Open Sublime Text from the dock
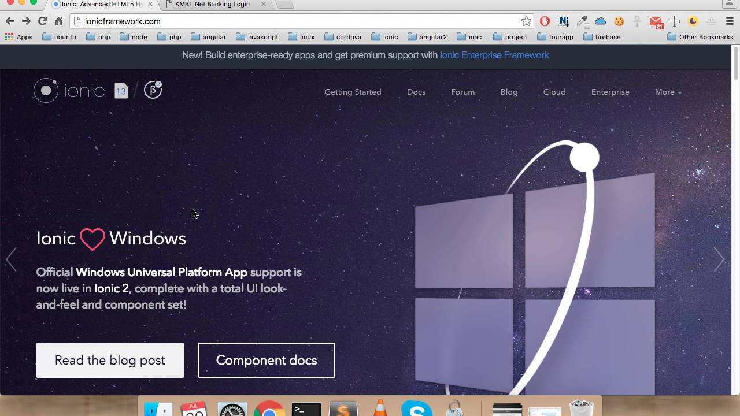This screenshot has width=740, height=416. click(343, 409)
